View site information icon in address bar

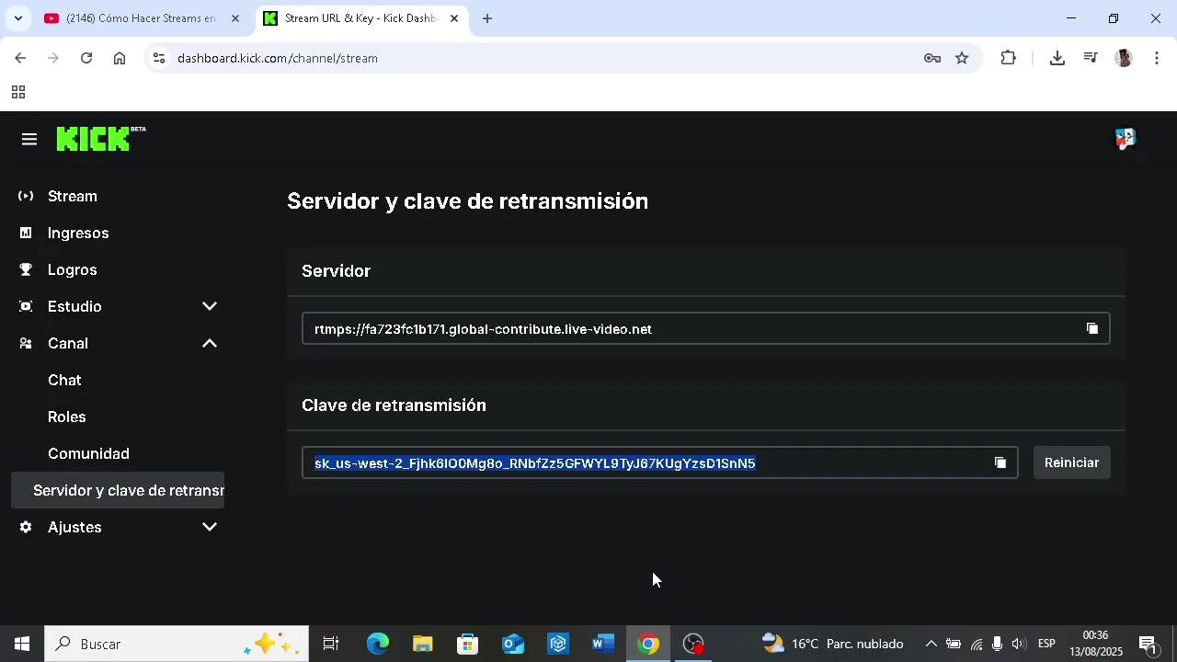(x=159, y=58)
